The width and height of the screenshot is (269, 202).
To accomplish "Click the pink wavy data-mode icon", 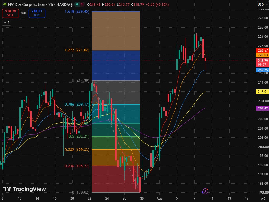I will pyautogui.click(x=82, y=4).
